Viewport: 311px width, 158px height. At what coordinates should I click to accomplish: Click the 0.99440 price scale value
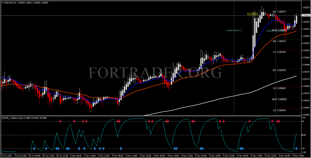pyautogui.click(x=306, y=65)
